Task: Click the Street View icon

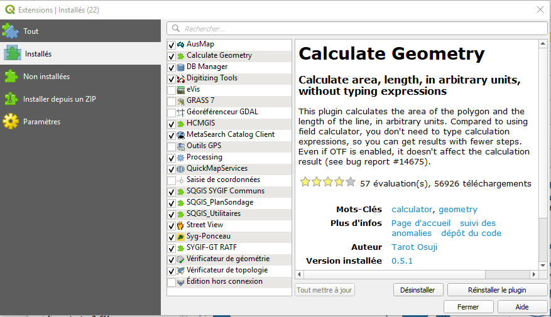Action: [x=180, y=225]
